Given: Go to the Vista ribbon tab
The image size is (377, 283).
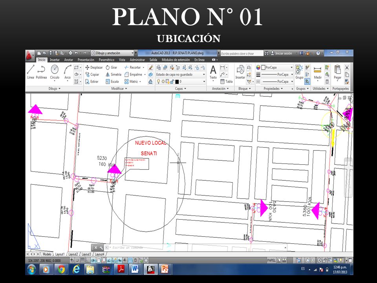Looking at the screenshot, I should click(x=122, y=60).
